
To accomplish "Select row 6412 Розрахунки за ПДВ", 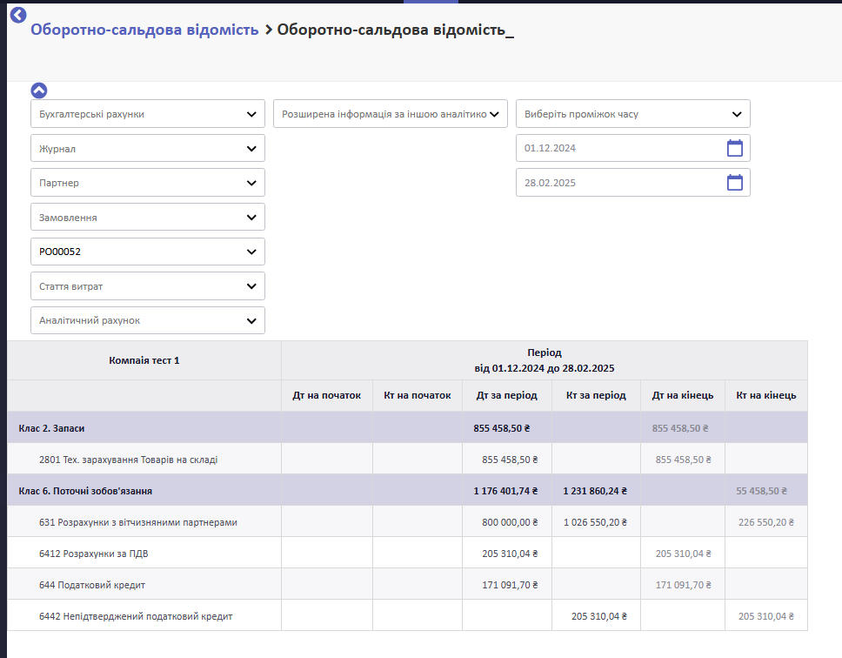I will click(408, 554).
